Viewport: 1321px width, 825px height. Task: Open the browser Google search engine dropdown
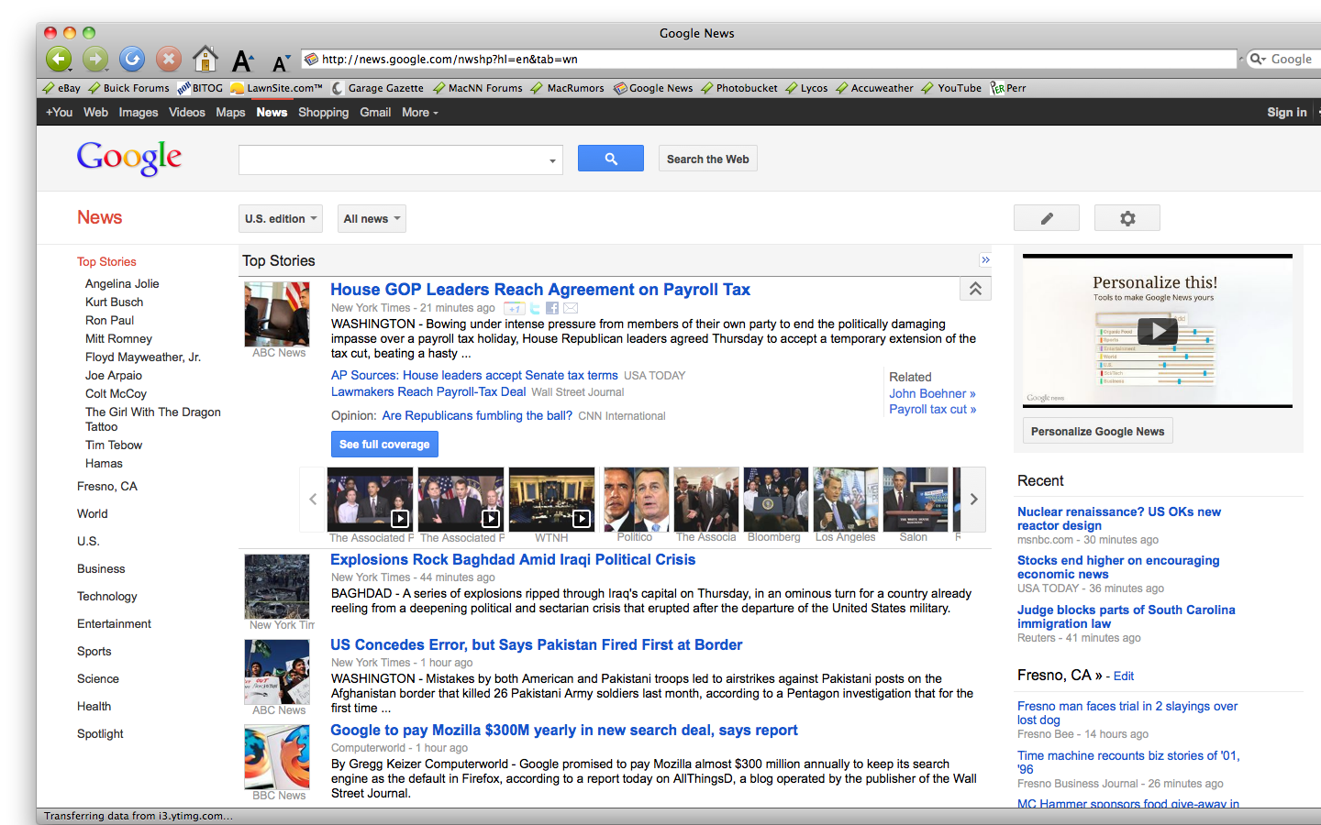(1258, 59)
